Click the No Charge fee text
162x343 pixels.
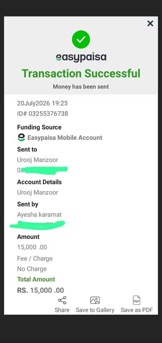pos(32,269)
